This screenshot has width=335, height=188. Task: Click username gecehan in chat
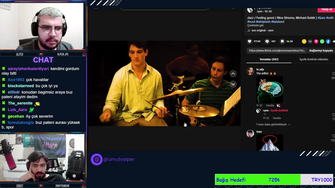(16, 116)
